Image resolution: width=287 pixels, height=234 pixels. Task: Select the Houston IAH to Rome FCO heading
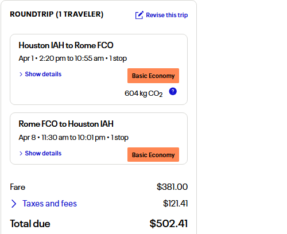tap(66, 45)
